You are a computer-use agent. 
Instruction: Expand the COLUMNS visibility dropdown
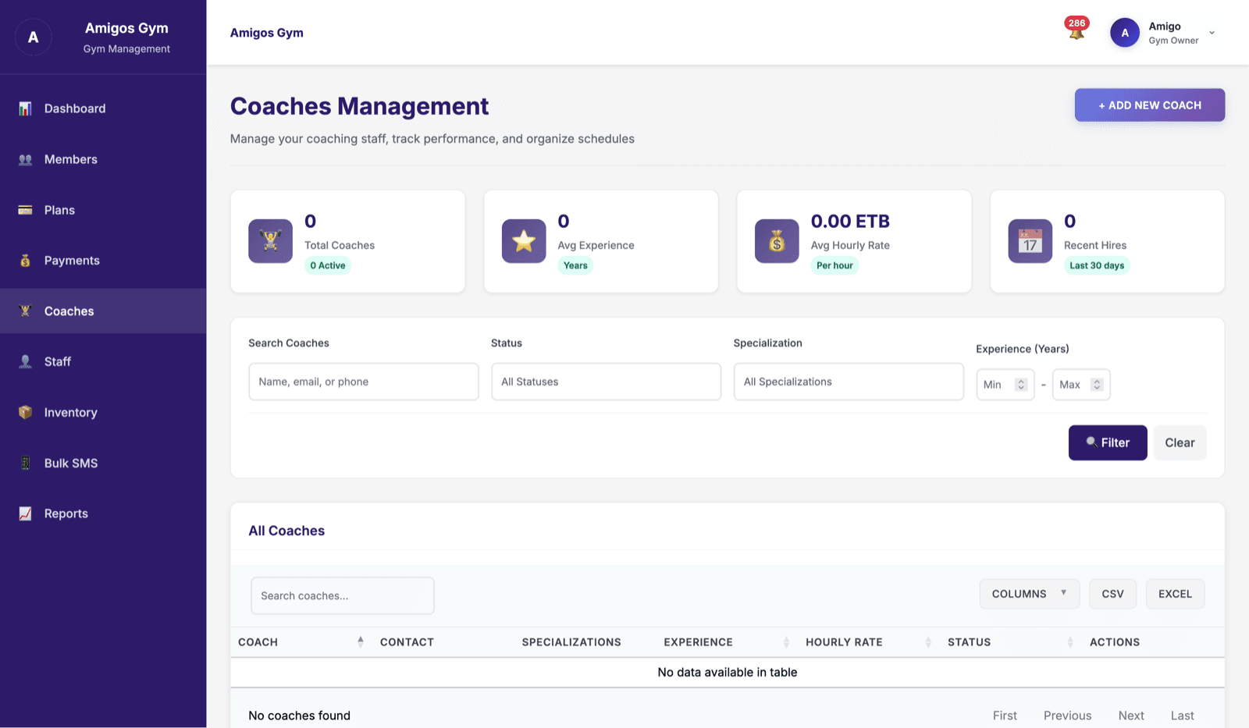coord(1029,594)
